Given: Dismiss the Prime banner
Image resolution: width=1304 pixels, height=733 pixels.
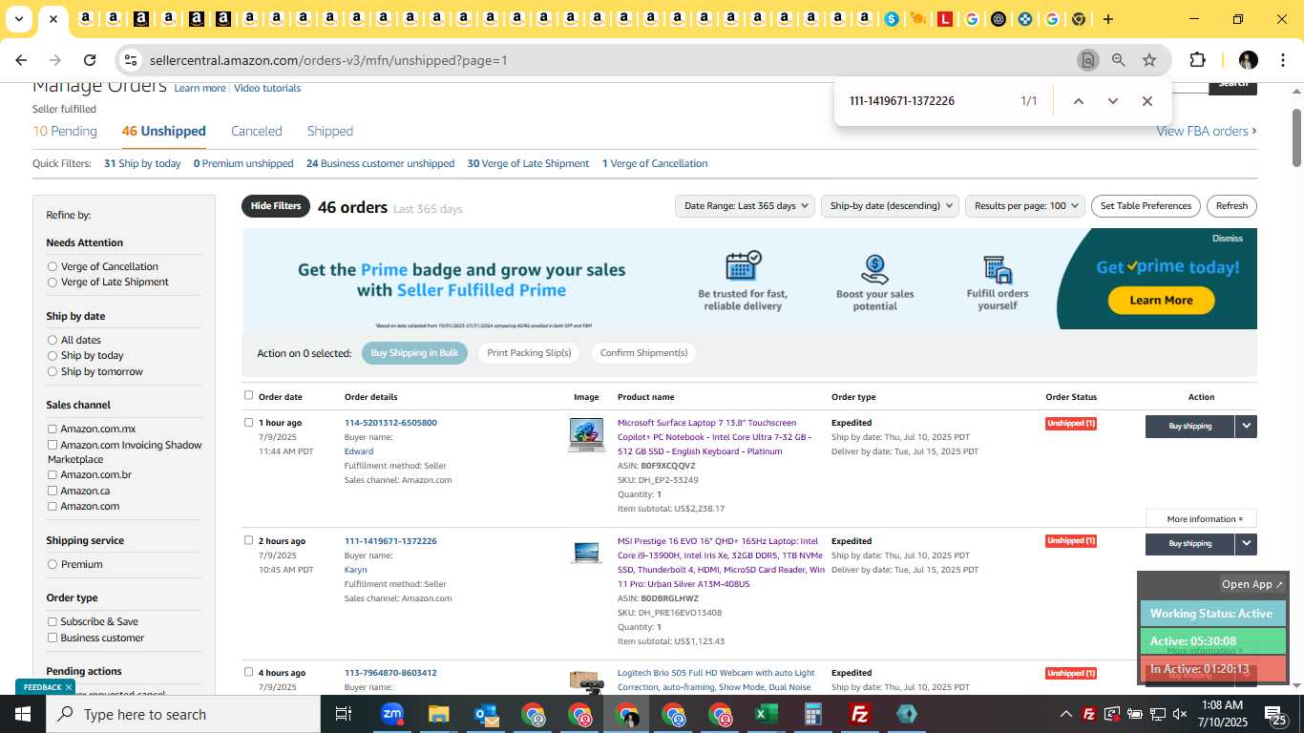Looking at the screenshot, I should pos(1228,239).
